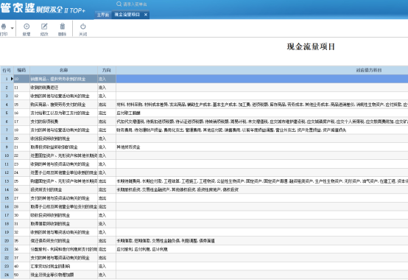Screen dimensions: 408x280
Task: Click code cell 10
Action: (21, 79)
